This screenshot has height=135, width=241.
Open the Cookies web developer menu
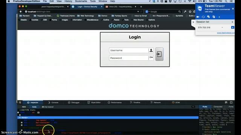34,20
